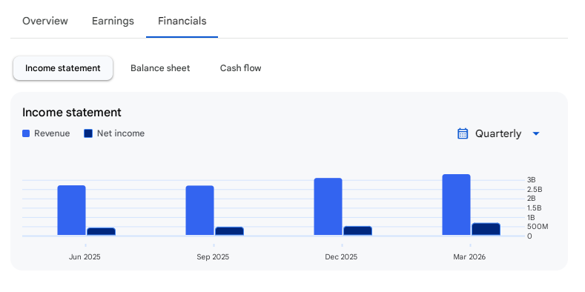This screenshot has height=292, width=585.
Task: Click the dropdown arrow next to Quarterly
Action: coord(536,133)
